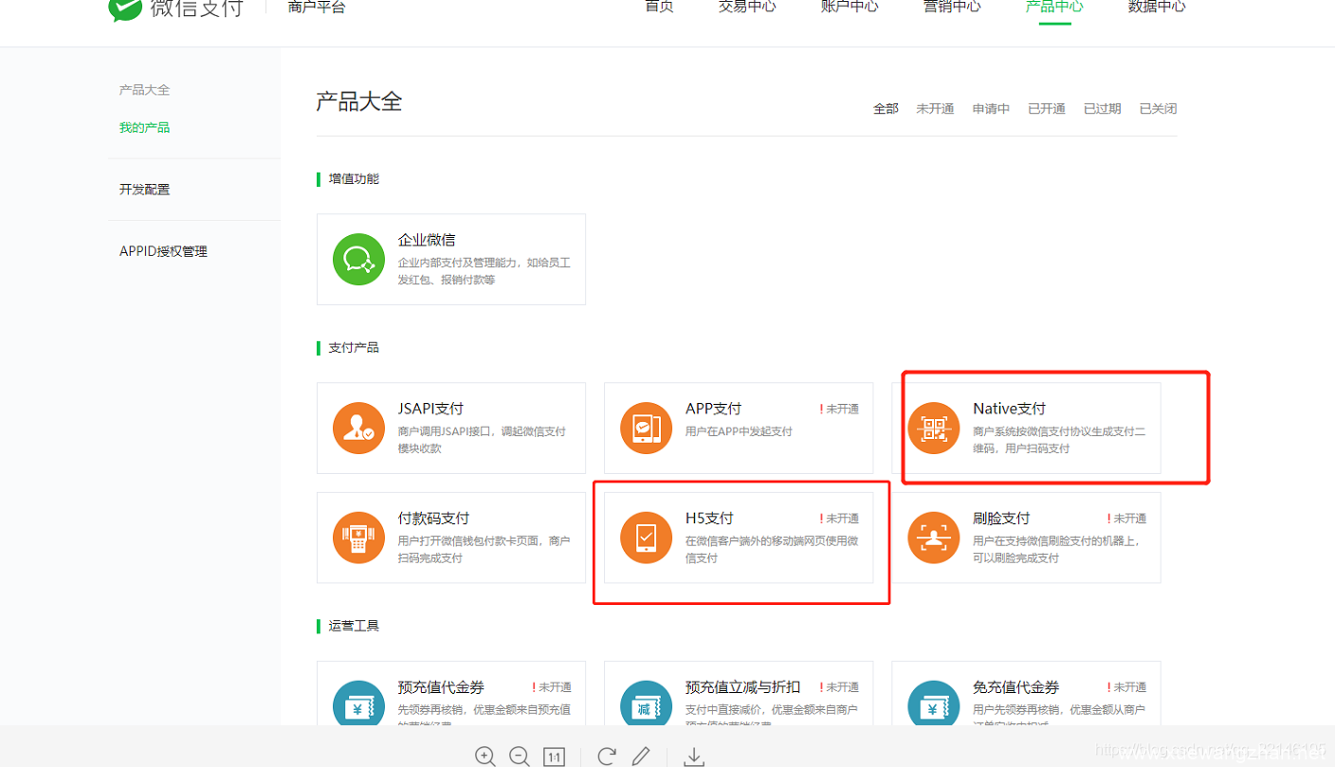Click the Native支付 QR code icon
This screenshot has width=1335, height=767.
pos(934,428)
